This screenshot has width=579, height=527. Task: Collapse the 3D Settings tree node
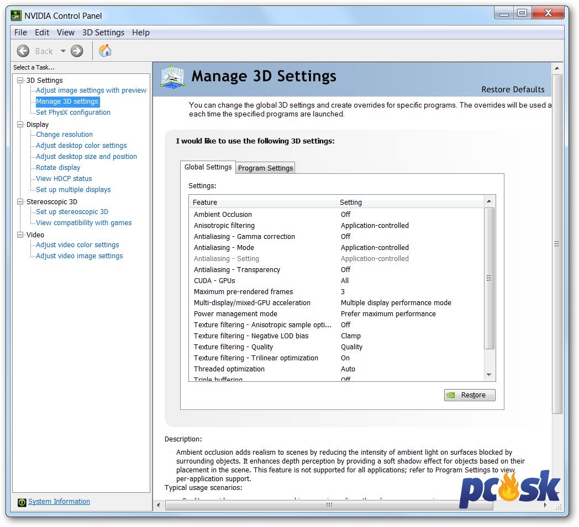(x=20, y=81)
